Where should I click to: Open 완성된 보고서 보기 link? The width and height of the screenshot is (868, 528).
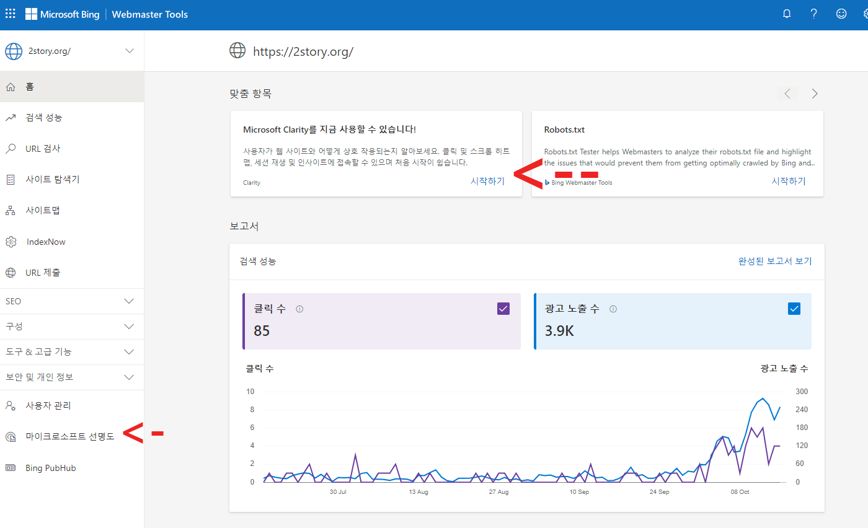point(775,261)
